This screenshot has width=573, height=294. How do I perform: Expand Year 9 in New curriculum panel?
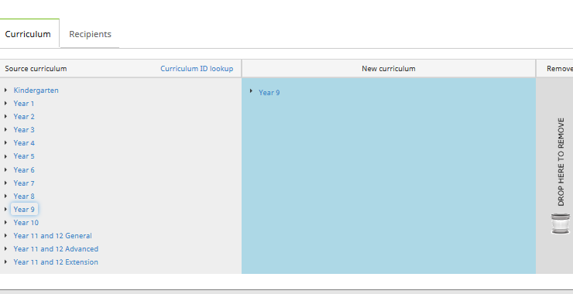251,91
